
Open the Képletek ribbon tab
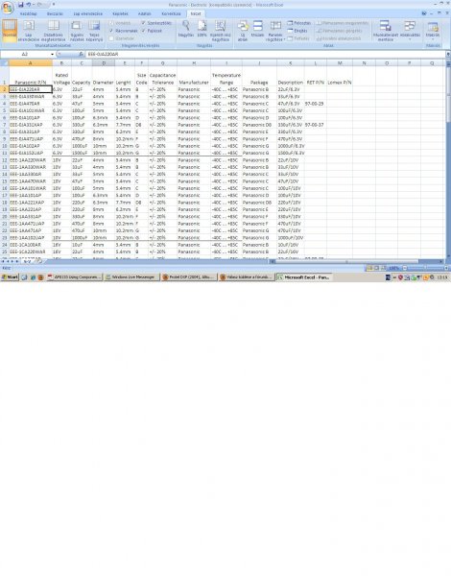click(x=120, y=13)
